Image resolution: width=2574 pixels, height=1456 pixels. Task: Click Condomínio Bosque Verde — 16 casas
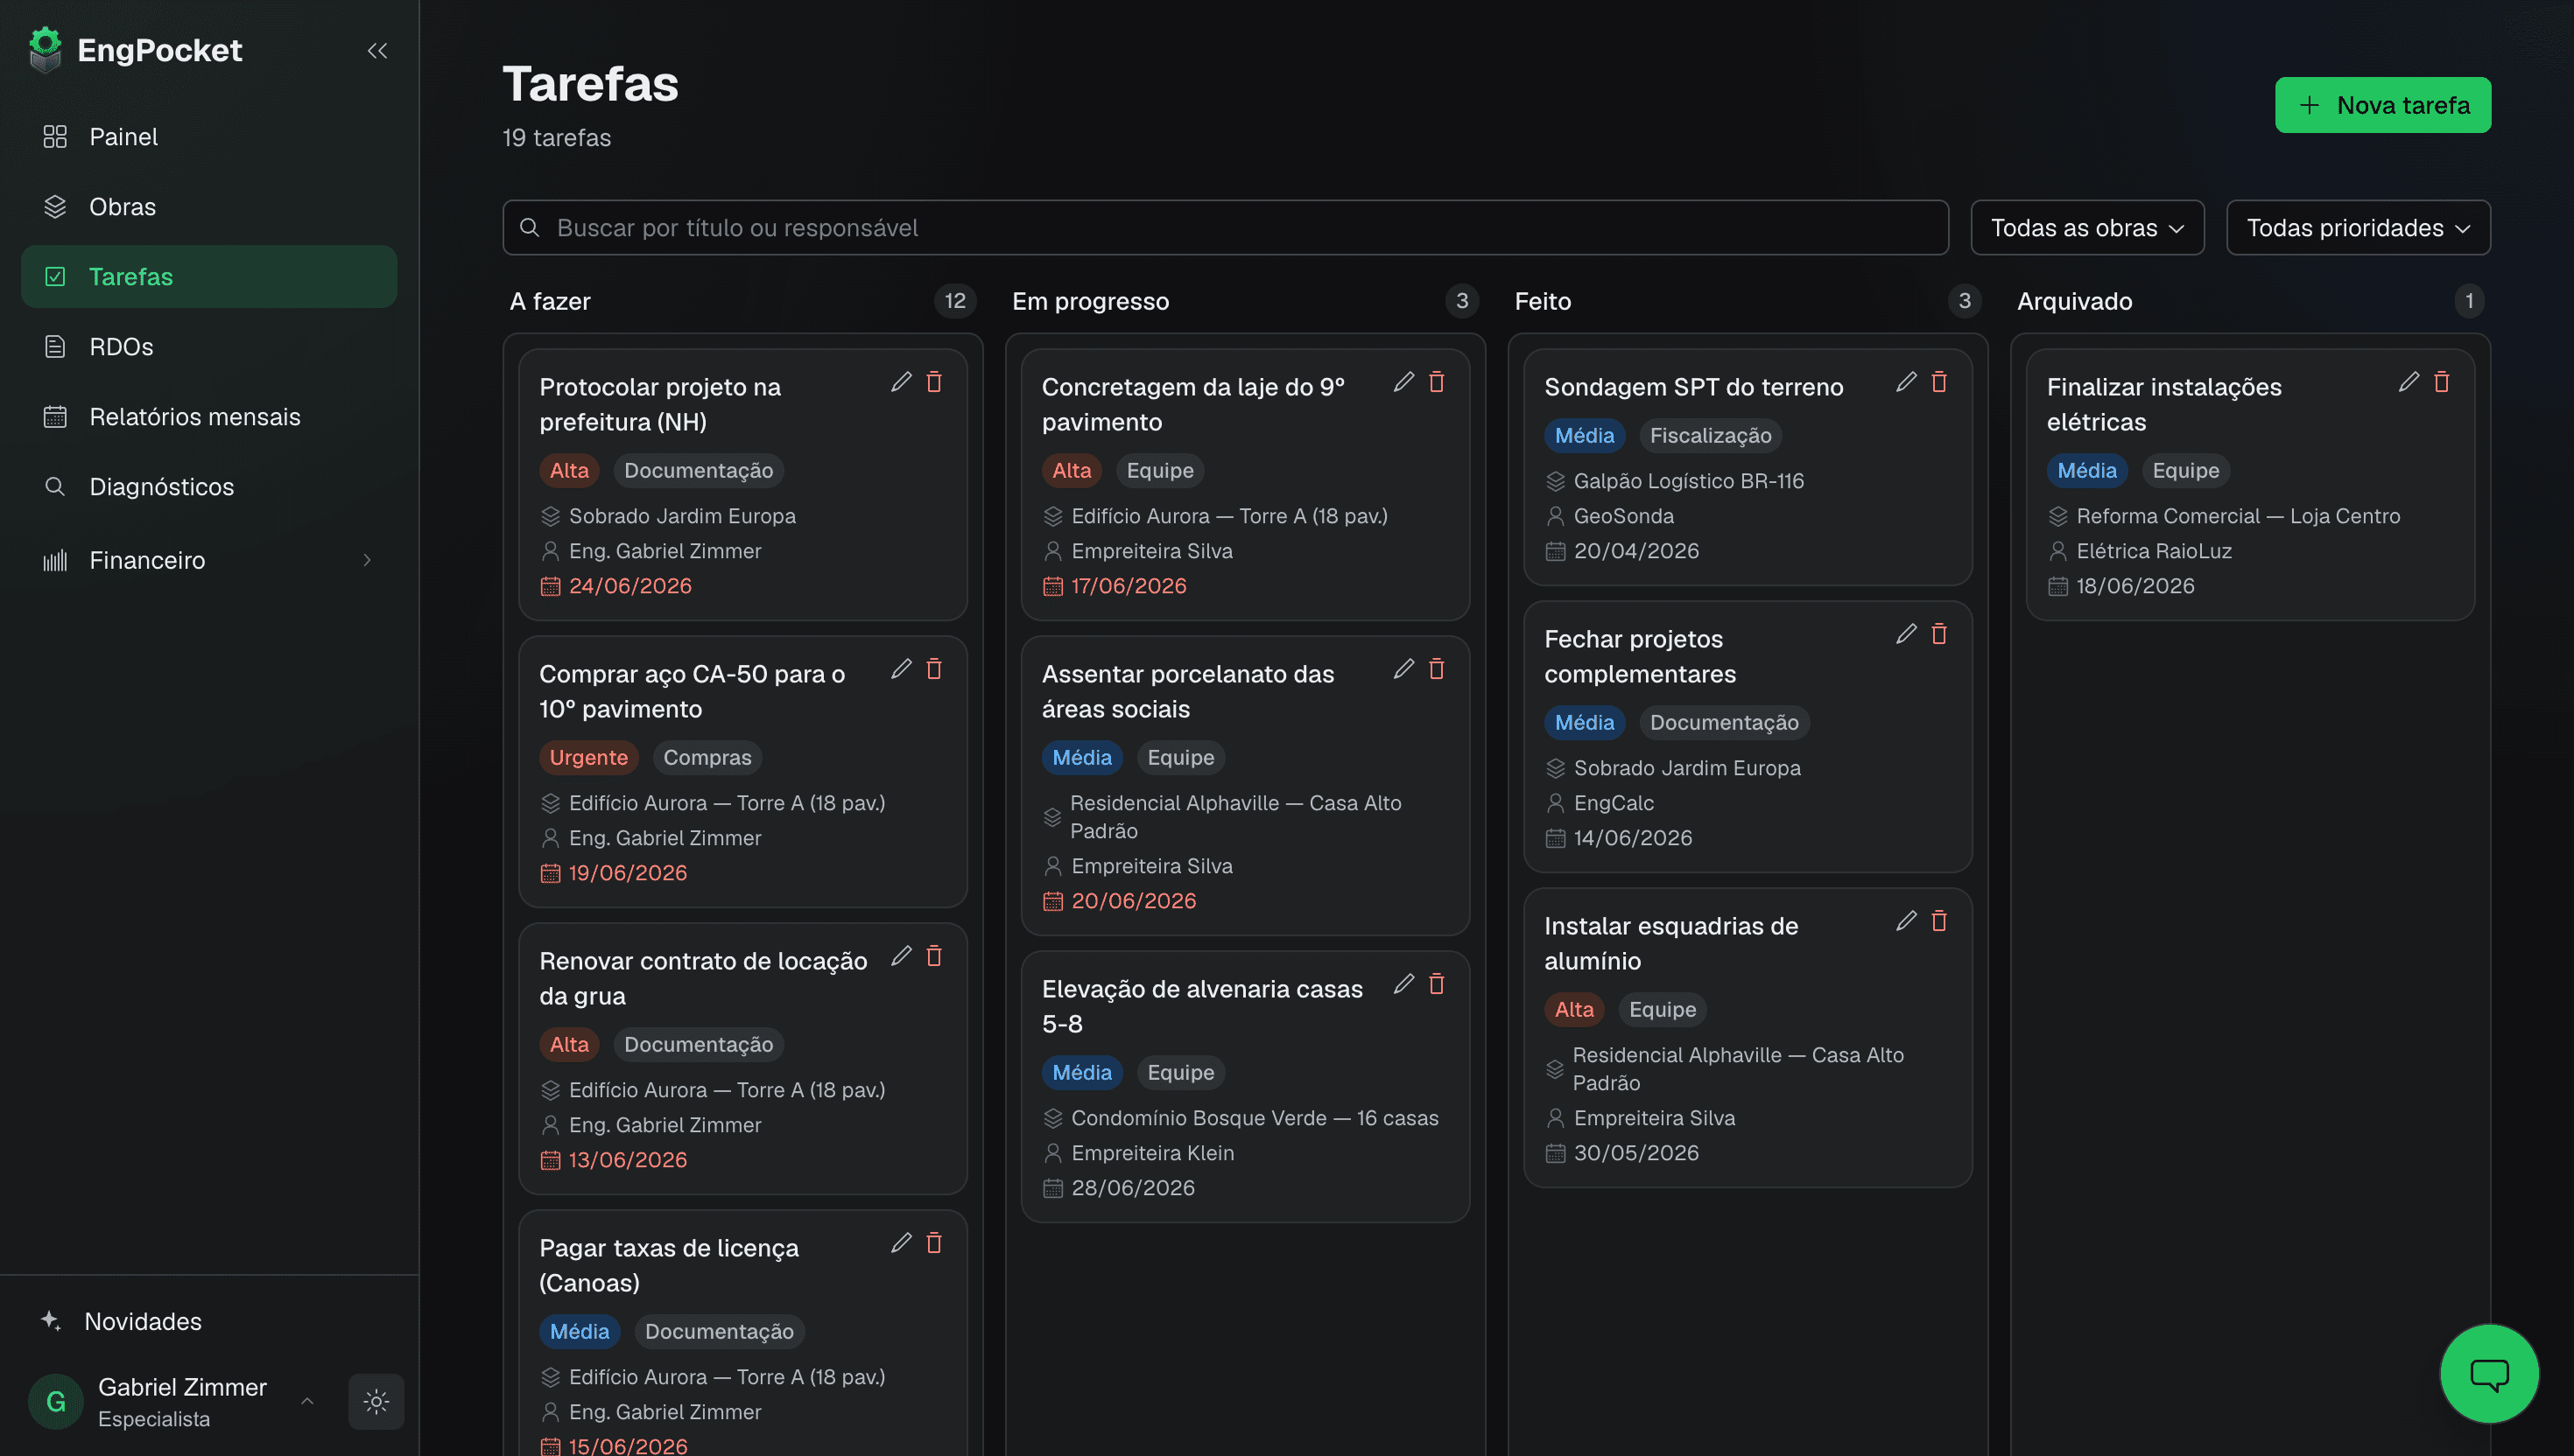(x=1255, y=1118)
